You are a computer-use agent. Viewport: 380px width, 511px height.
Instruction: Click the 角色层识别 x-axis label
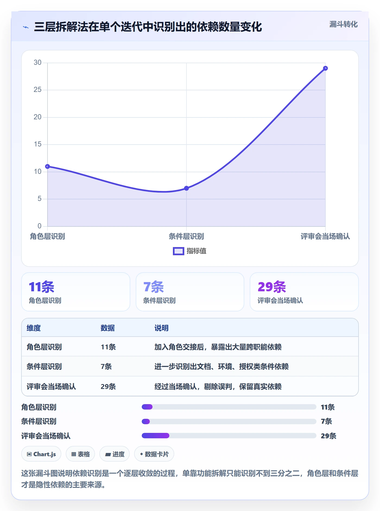point(47,237)
